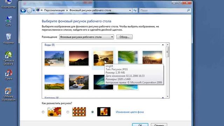Confirm with the OK button
This screenshot has height=126, width=224.
point(140,125)
